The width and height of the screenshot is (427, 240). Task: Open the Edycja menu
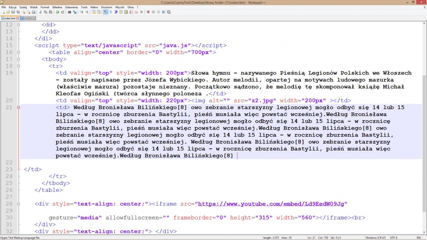(x=13, y=7)
